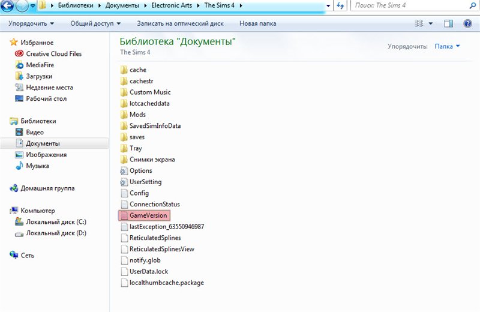The width and height of the screenshot is (480, 312).
Task: Open 'Локальный диск (D:)'
Action: click(56, 233)
